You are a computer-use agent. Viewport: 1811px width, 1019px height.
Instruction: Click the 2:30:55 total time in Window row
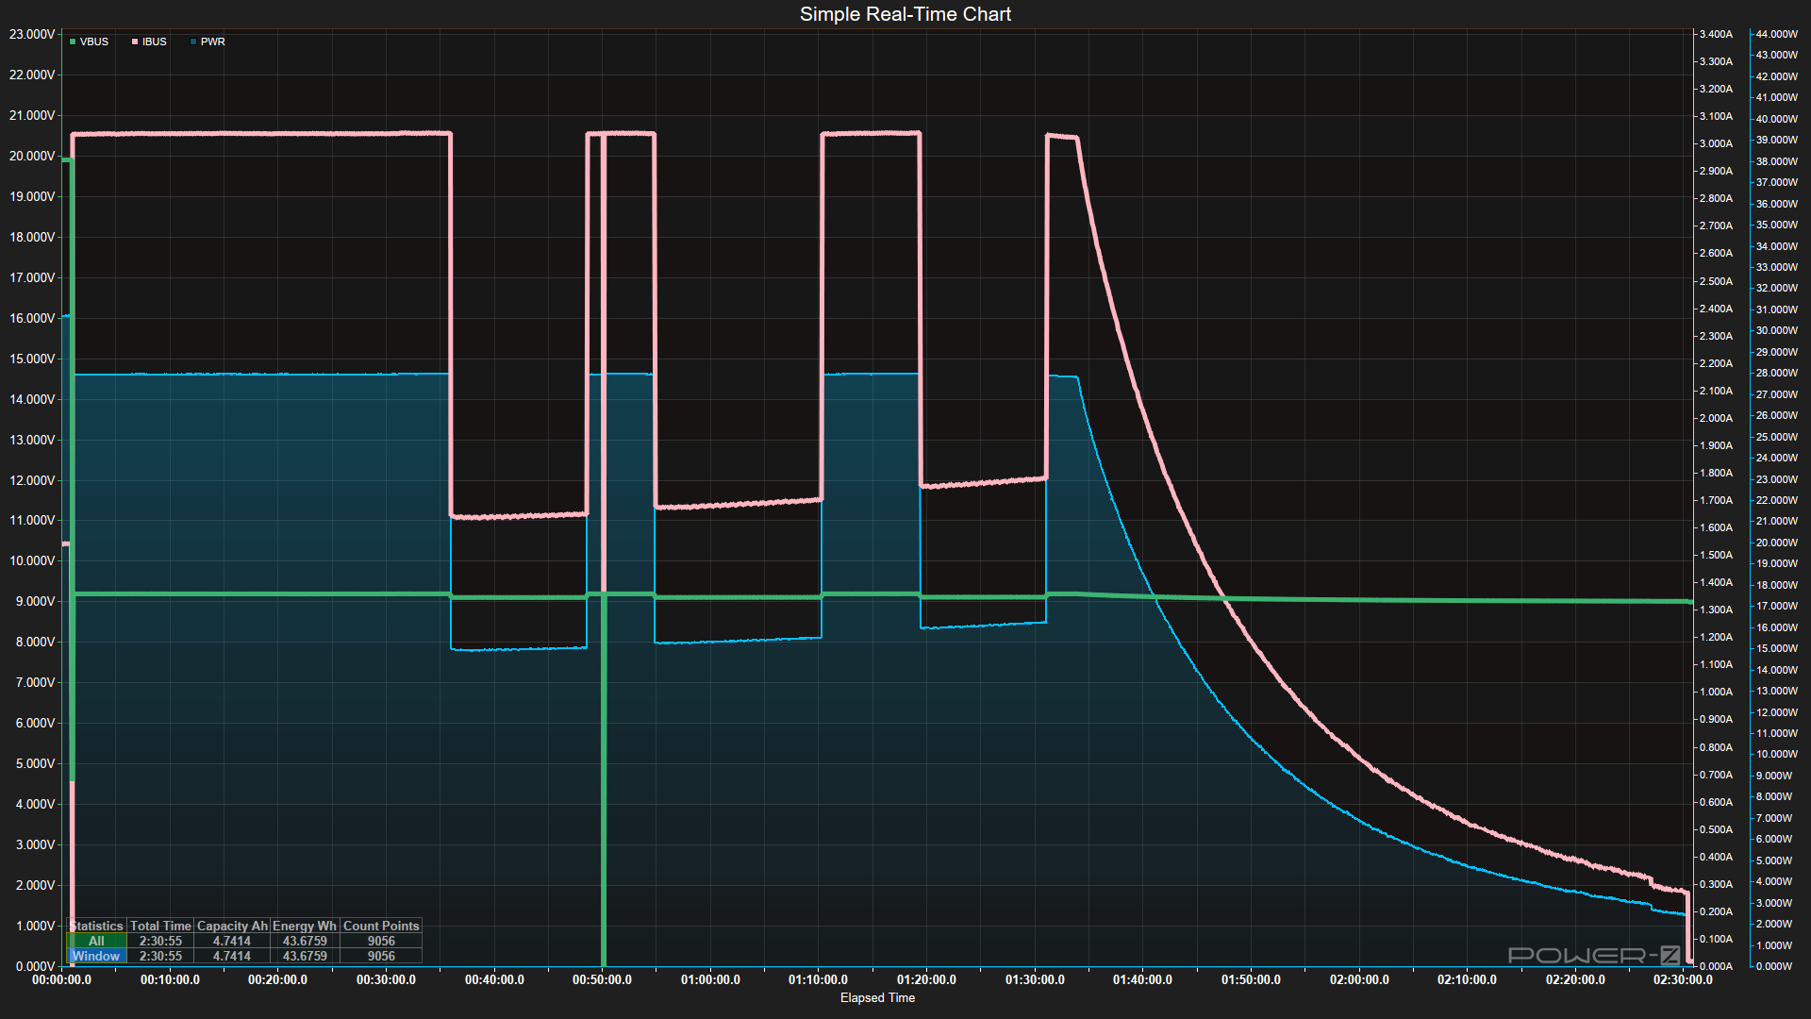[x=160, y=956]
